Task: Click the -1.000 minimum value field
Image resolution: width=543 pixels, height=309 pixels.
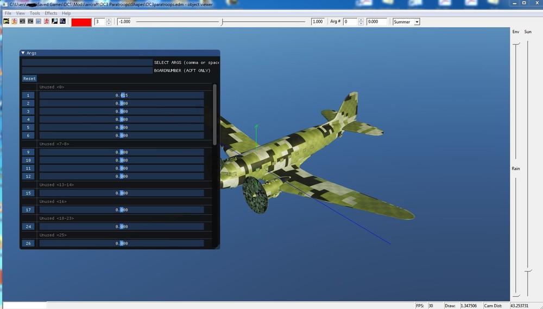Action: tap(125, 22)
